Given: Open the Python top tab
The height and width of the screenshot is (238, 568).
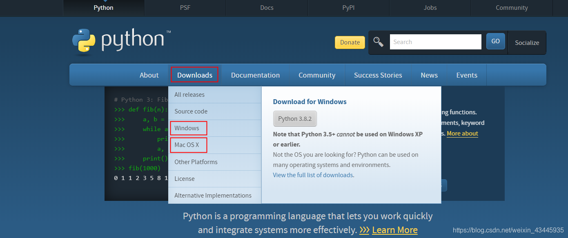Looking at the screenshot, I should 104,8.
